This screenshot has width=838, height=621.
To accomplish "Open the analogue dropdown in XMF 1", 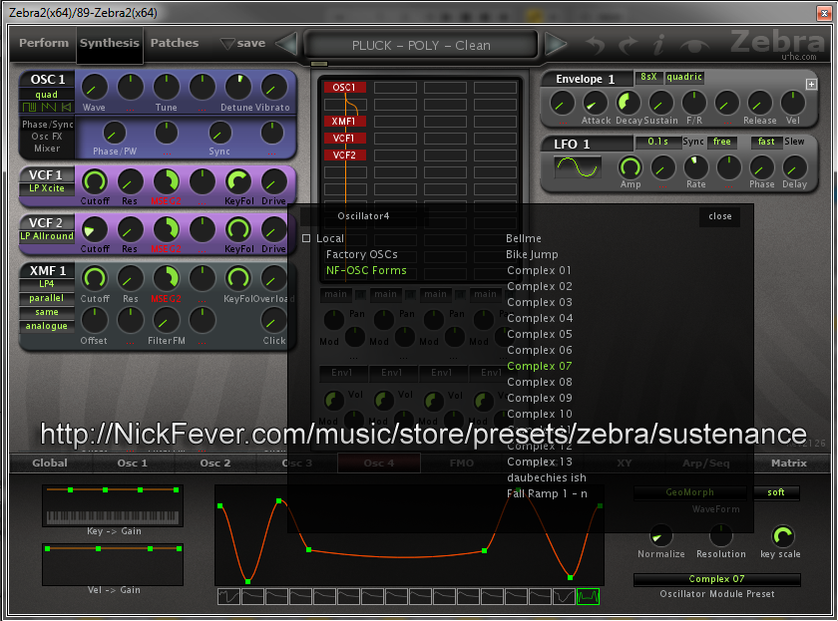I will [x=47, y=326].
